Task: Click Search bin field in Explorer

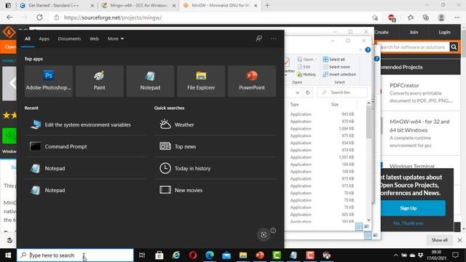Action: [342, 92]
